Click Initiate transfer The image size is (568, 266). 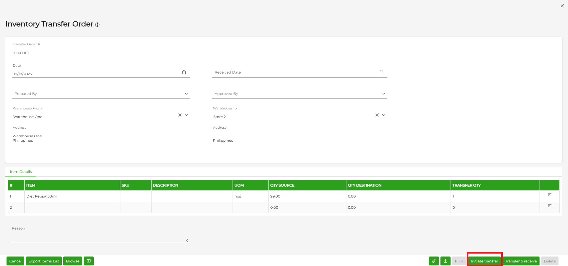pyautogui.click(x=484, y=261)
